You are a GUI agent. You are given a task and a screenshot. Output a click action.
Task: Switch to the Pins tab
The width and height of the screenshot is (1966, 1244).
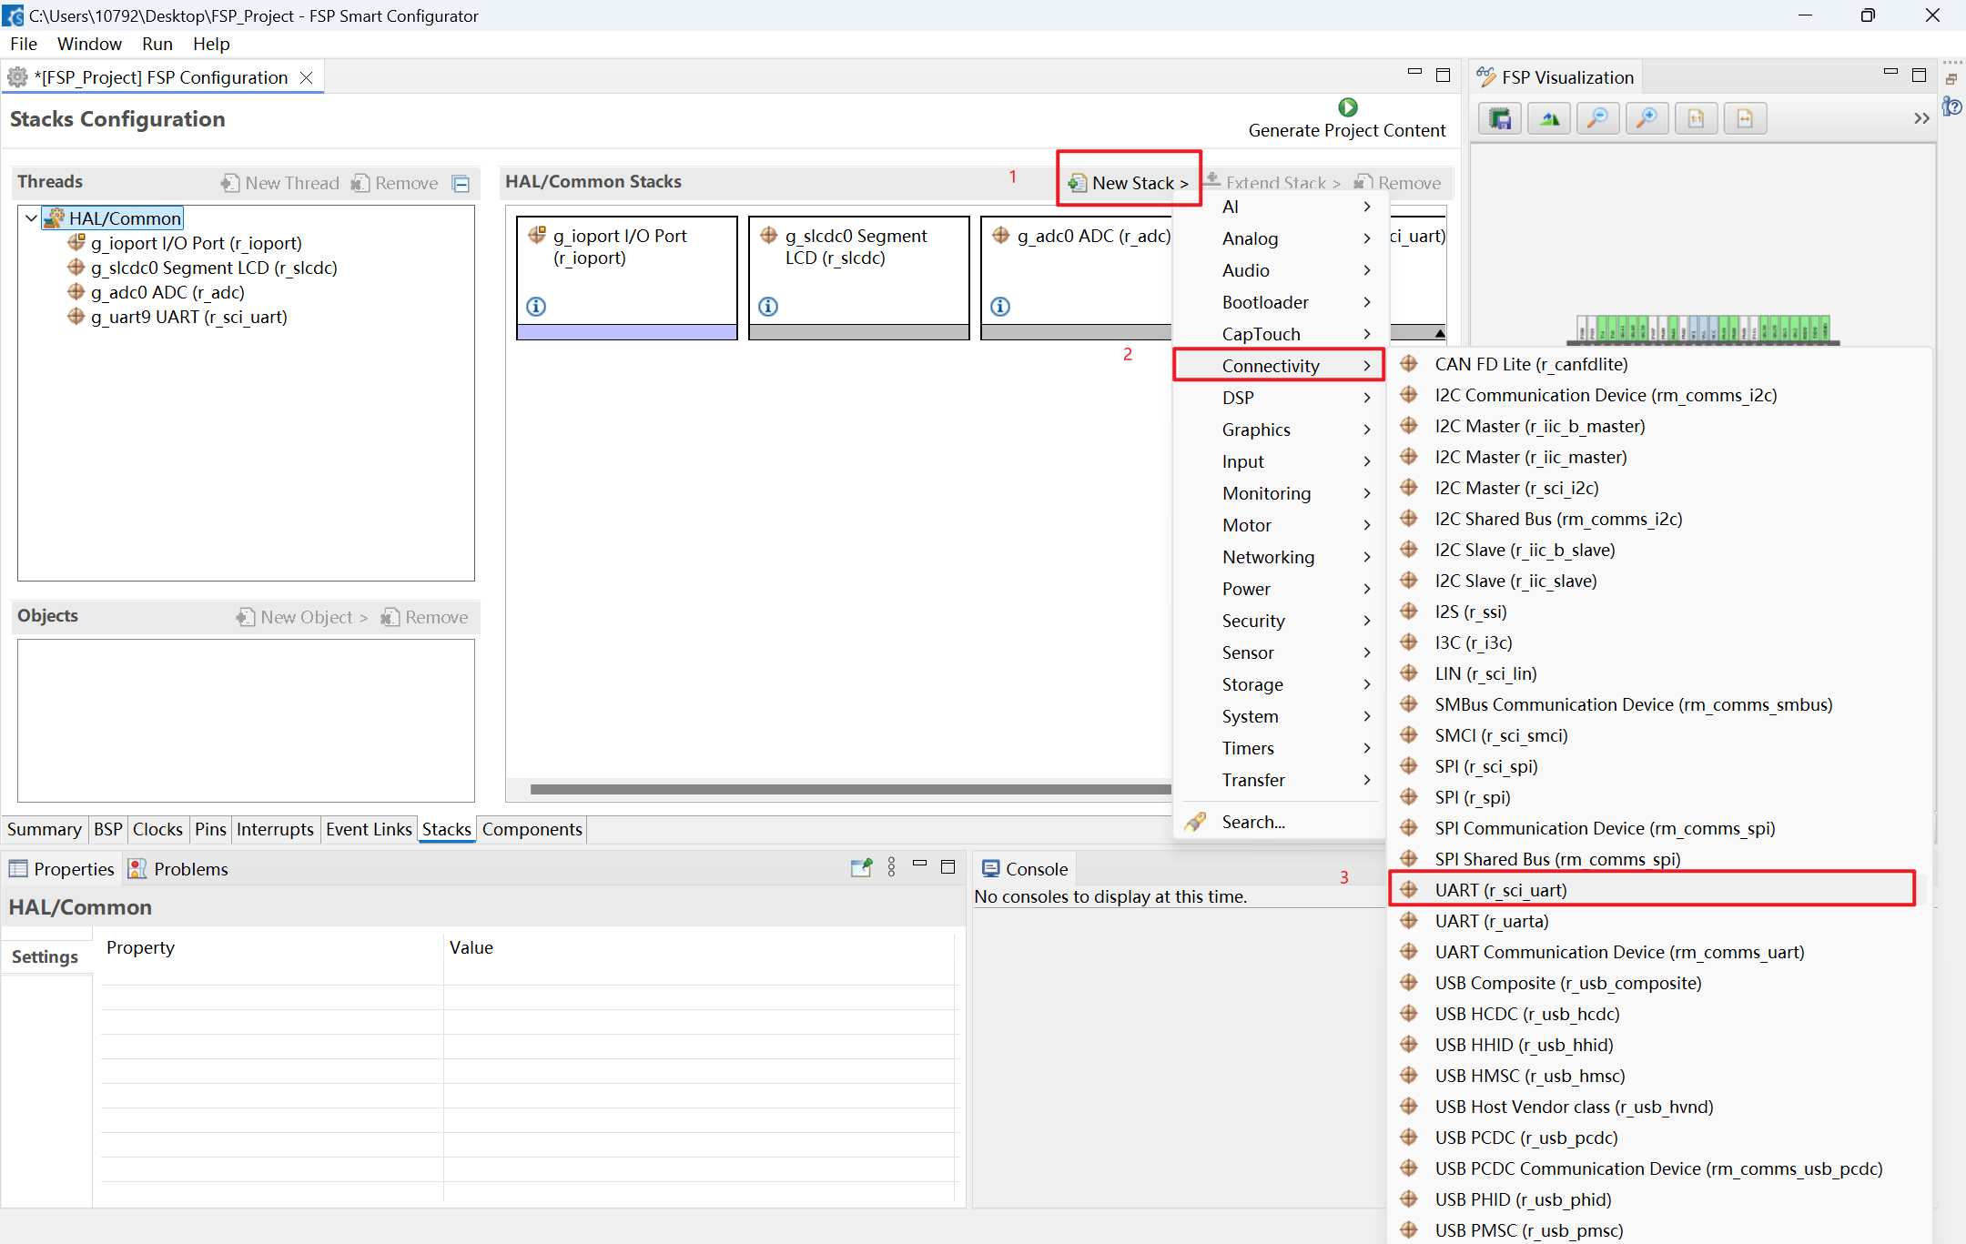[210, 829]
